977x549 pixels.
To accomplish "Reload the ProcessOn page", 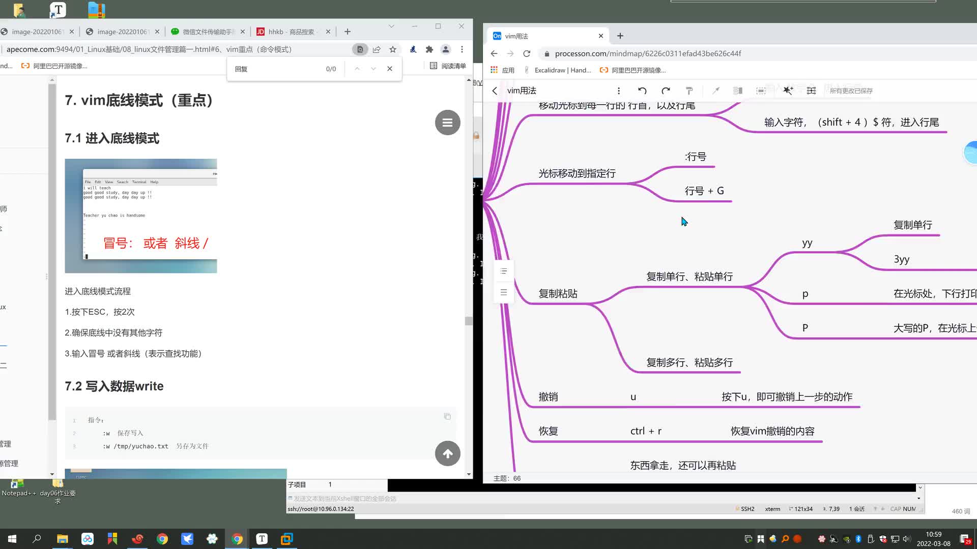I will pyautogui.click(x=527, y=53).
